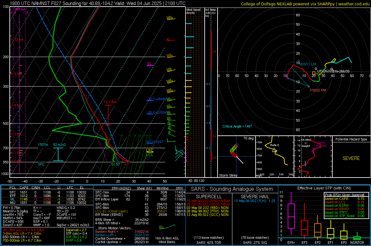
Task: Click the Bunkers right-mover circle on the hodograph
Action: coord(309,87)
